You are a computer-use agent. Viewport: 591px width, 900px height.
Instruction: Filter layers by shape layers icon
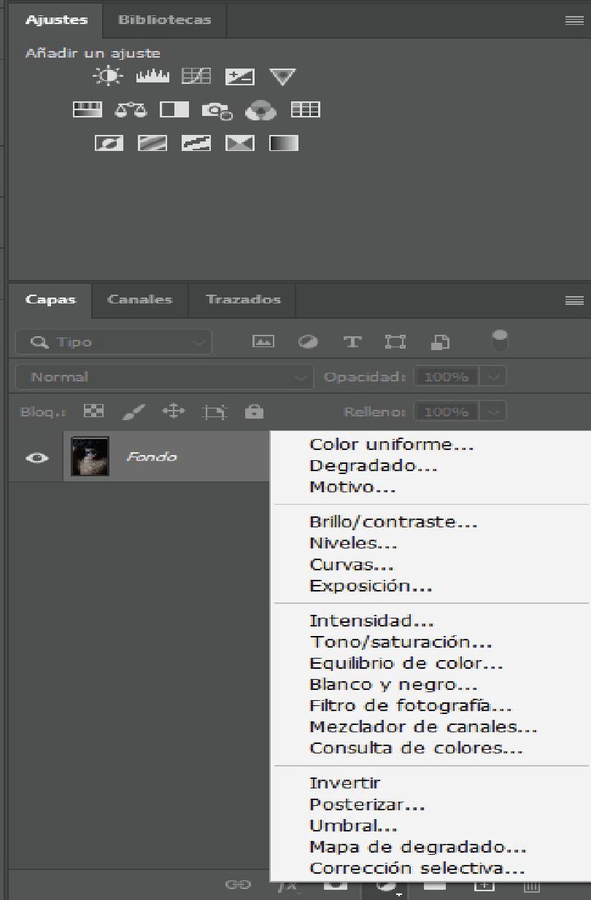coord(395,341)
